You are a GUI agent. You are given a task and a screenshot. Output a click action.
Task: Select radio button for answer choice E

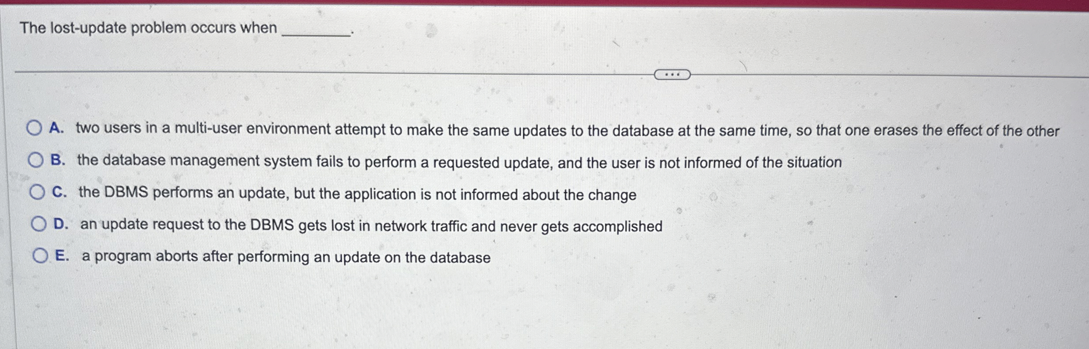pos(41,256)
